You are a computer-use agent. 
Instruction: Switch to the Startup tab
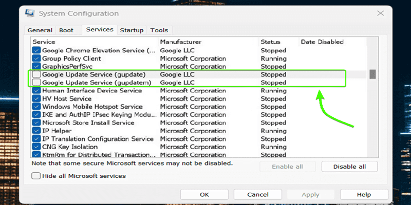click(x=132, y=30)
